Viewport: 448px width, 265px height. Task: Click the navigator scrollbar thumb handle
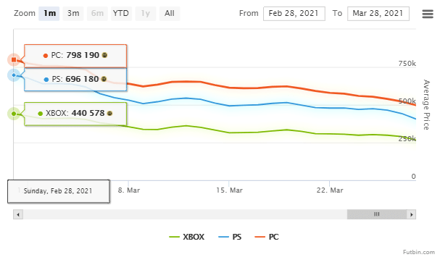(x=377, y=214)
